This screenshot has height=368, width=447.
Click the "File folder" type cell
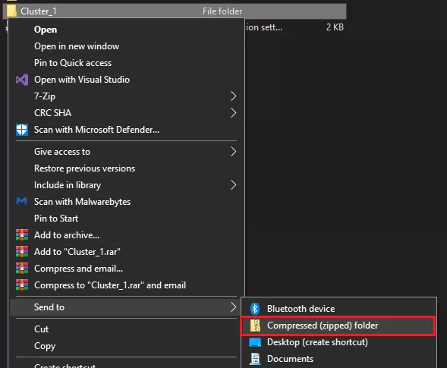(222, 11)
